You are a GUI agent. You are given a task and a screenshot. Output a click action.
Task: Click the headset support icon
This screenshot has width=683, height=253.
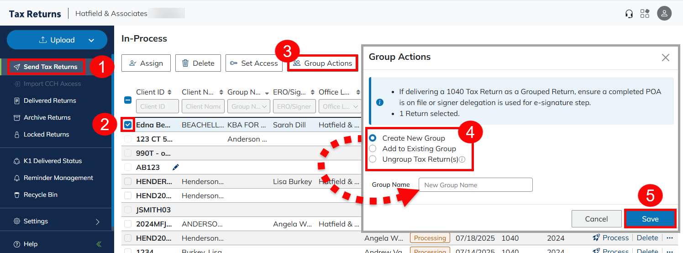click(629, 14)
